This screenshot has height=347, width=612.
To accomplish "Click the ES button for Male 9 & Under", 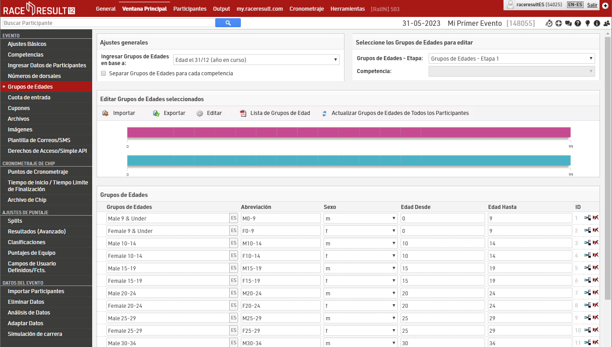I will point(234,218).
